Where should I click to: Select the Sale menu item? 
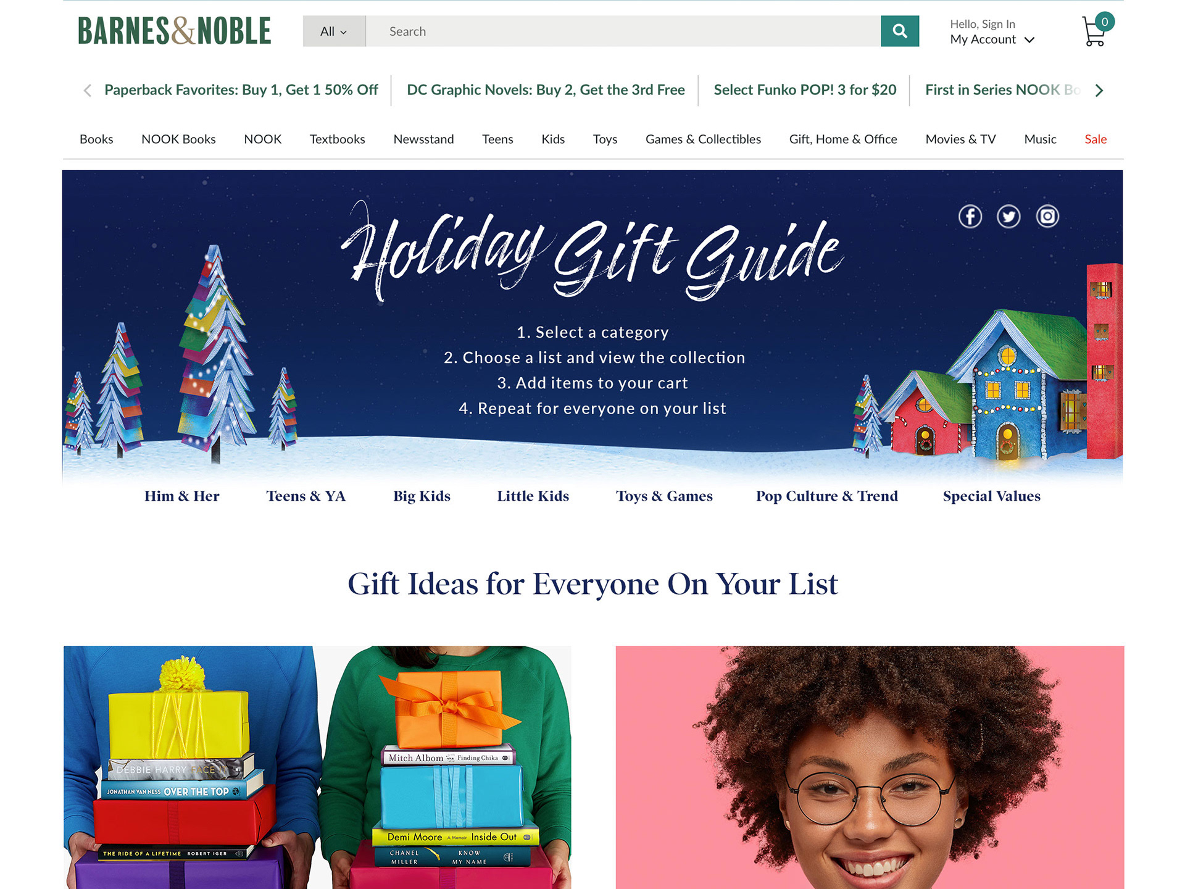pos(1096,139)
